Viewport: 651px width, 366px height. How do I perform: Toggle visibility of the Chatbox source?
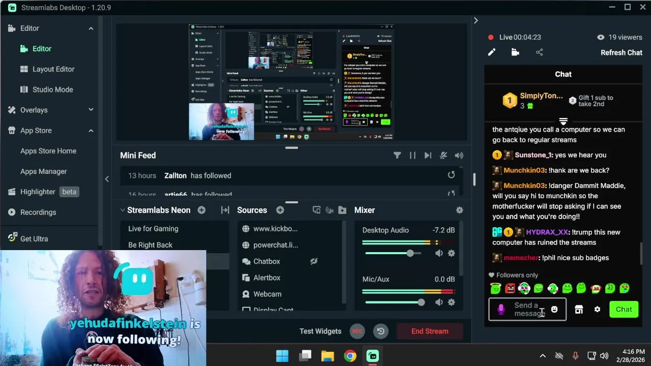(x=314, y=261)
